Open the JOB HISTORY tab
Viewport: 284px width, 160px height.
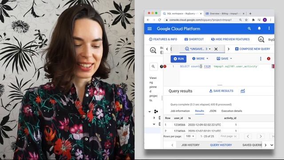pos(190,145)
